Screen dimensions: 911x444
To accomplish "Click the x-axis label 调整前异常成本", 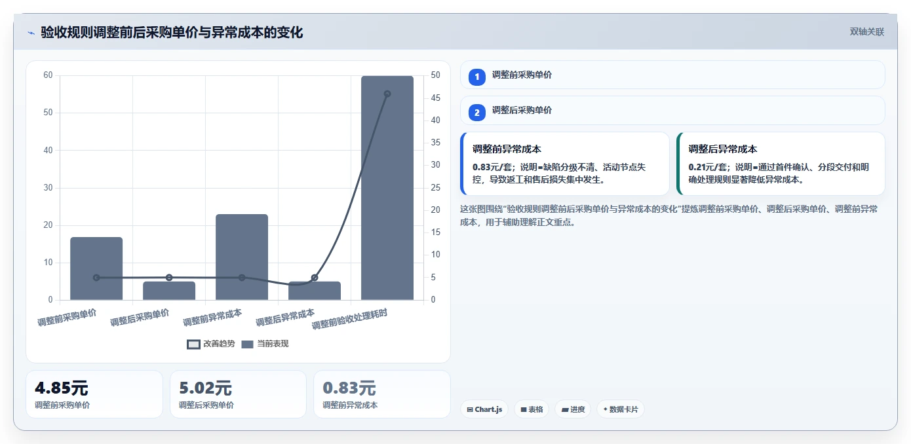I will coord(212,317).
